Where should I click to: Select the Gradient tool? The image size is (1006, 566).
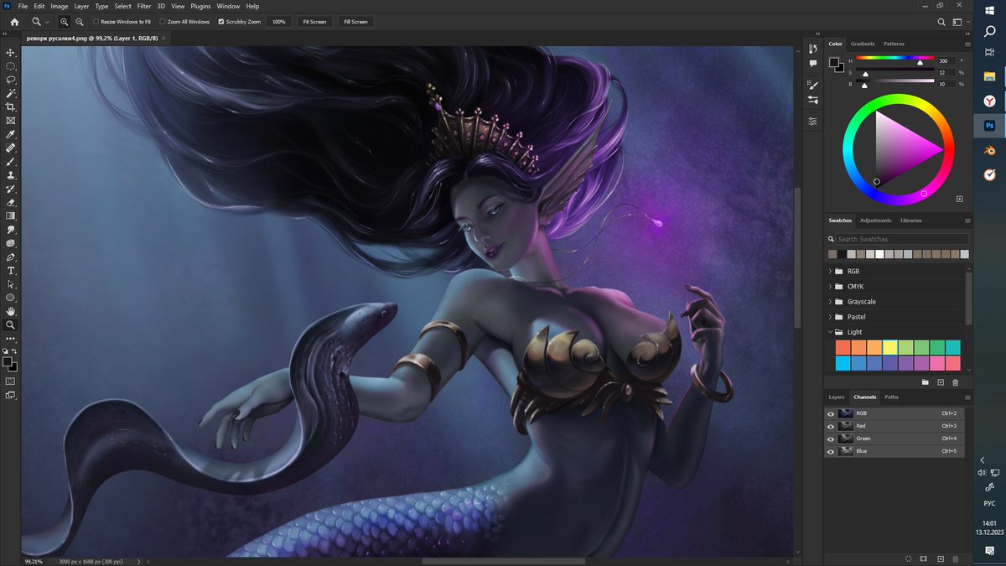(x=11, y=215)
